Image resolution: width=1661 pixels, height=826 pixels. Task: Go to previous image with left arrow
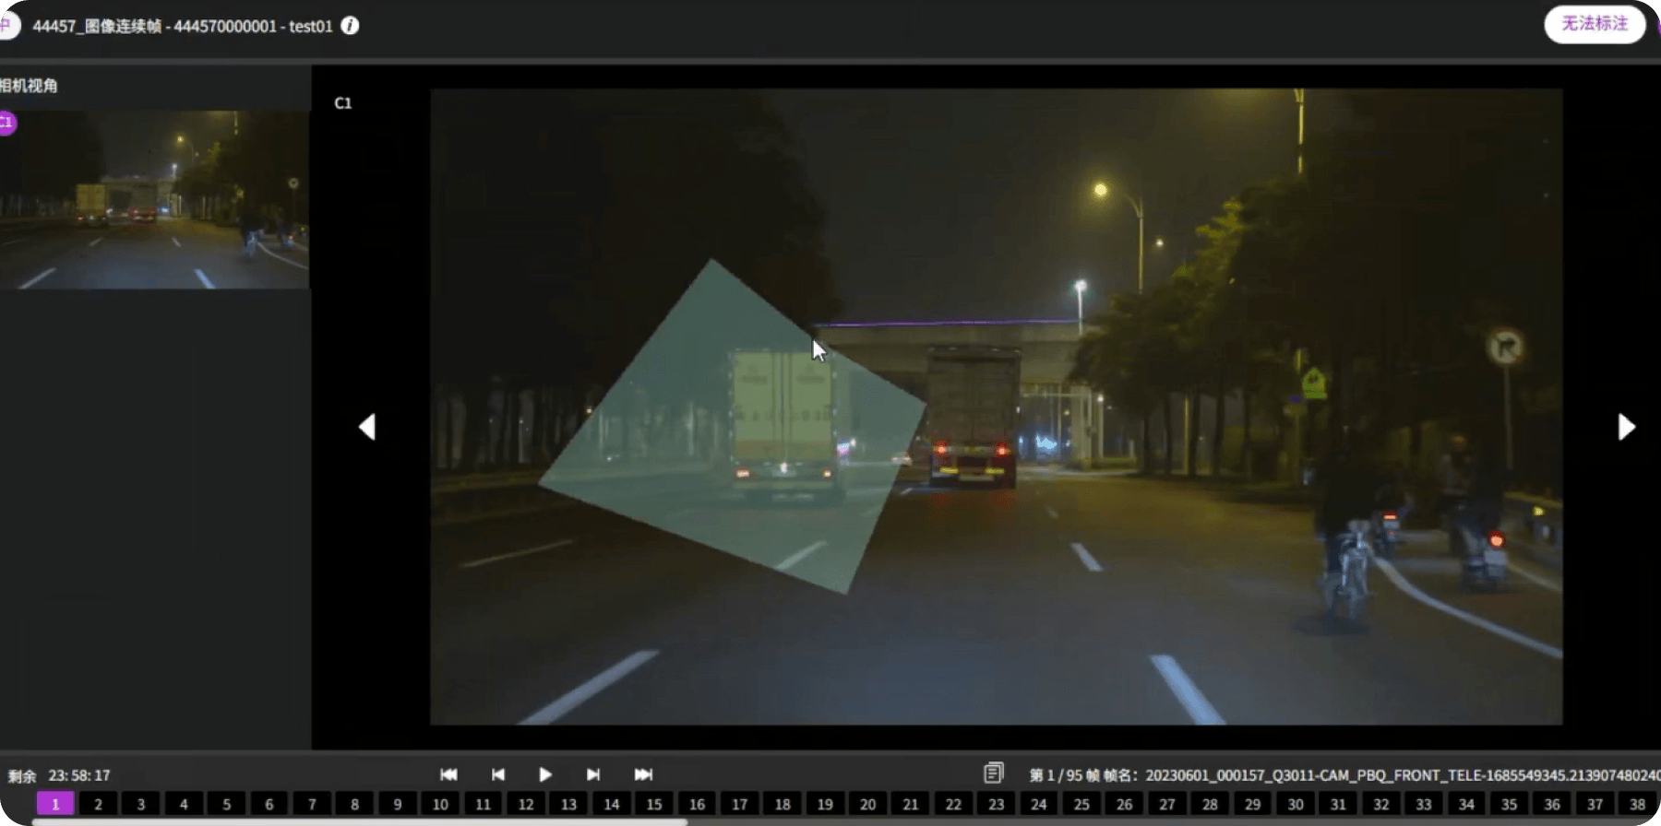[367, 427]
